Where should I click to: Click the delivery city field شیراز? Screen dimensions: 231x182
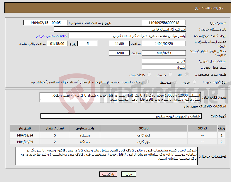click(x=164, y=67)
